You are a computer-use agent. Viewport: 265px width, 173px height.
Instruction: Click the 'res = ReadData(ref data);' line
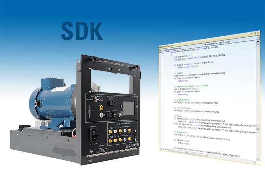tap(186, 89)
